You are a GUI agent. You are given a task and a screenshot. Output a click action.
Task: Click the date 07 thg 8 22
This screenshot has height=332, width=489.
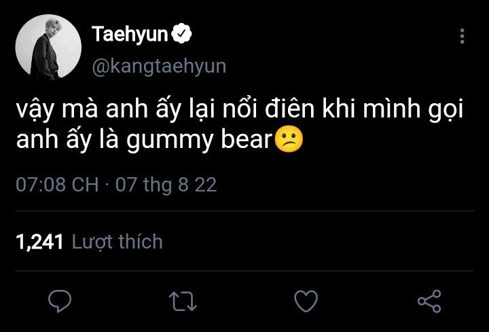click(x=166, y=185)
